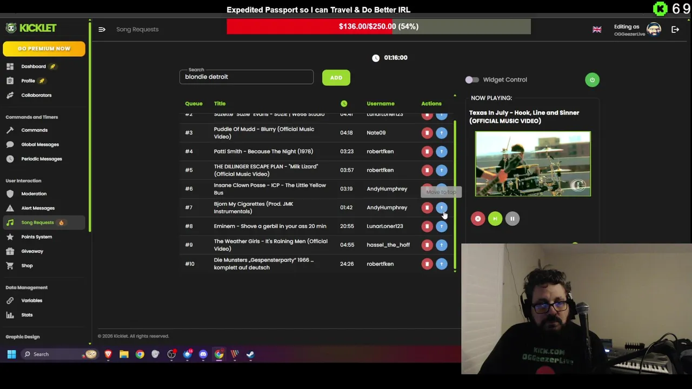Open File Explorer from taskbar
This screenshot has width=692, height=389.
point(124,354)
